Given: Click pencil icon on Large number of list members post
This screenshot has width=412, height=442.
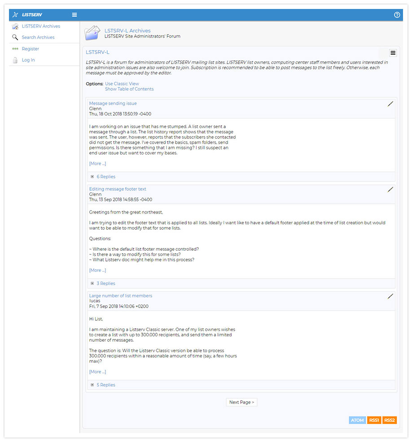Looking at the screenshot, I should point(390,296).
